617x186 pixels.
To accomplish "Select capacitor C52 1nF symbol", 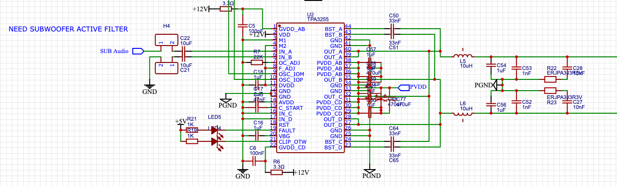I will (x=517, y=102).
